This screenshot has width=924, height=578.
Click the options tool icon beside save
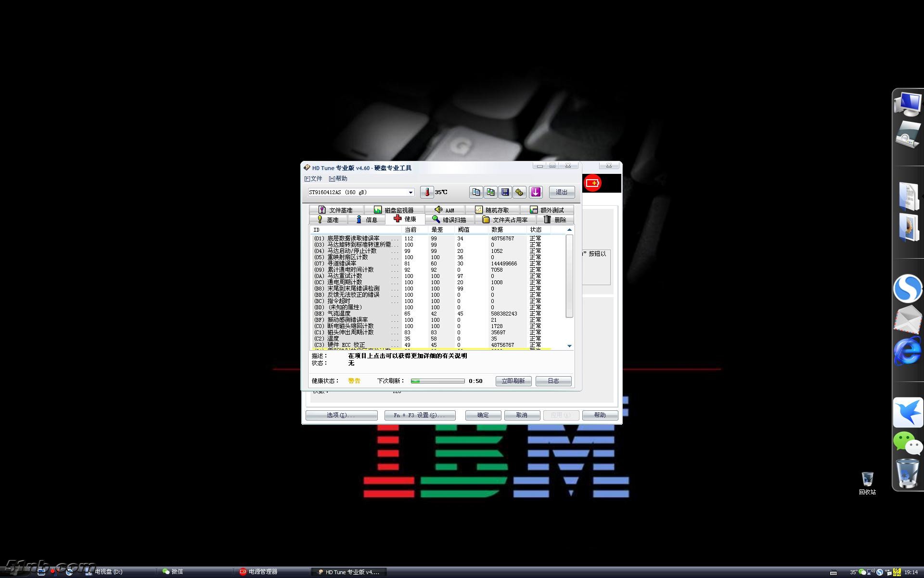(x=519, y=192)
